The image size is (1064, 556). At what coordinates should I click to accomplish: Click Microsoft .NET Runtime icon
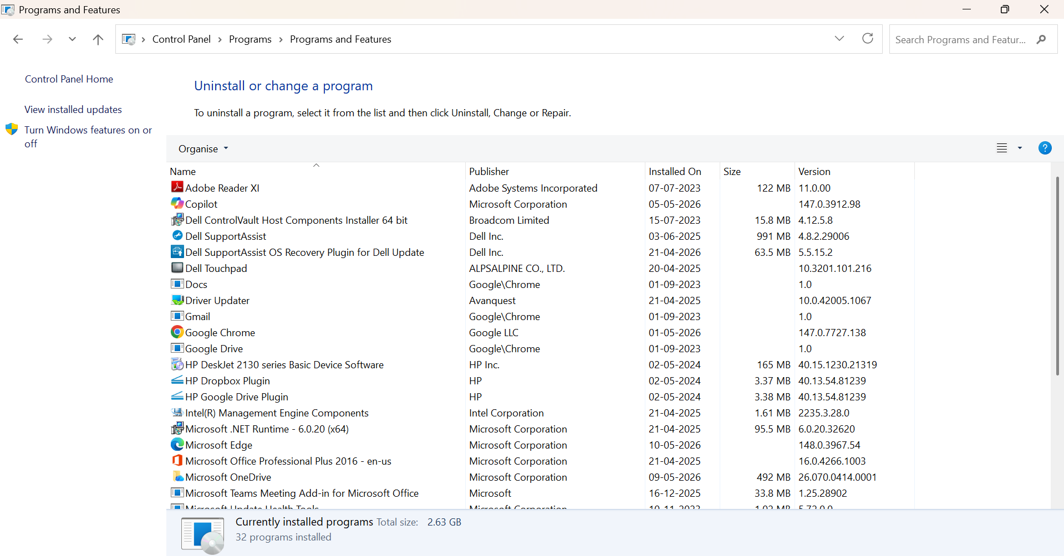click(x=177, y=428)
